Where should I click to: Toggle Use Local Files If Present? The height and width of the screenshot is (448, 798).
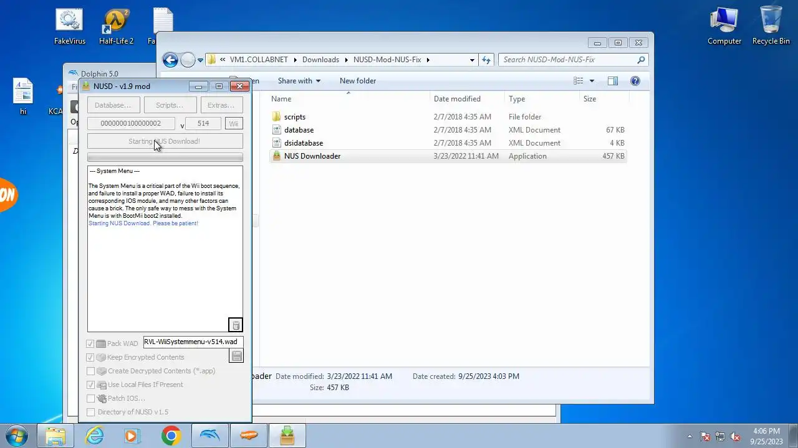tap(90, 385)
